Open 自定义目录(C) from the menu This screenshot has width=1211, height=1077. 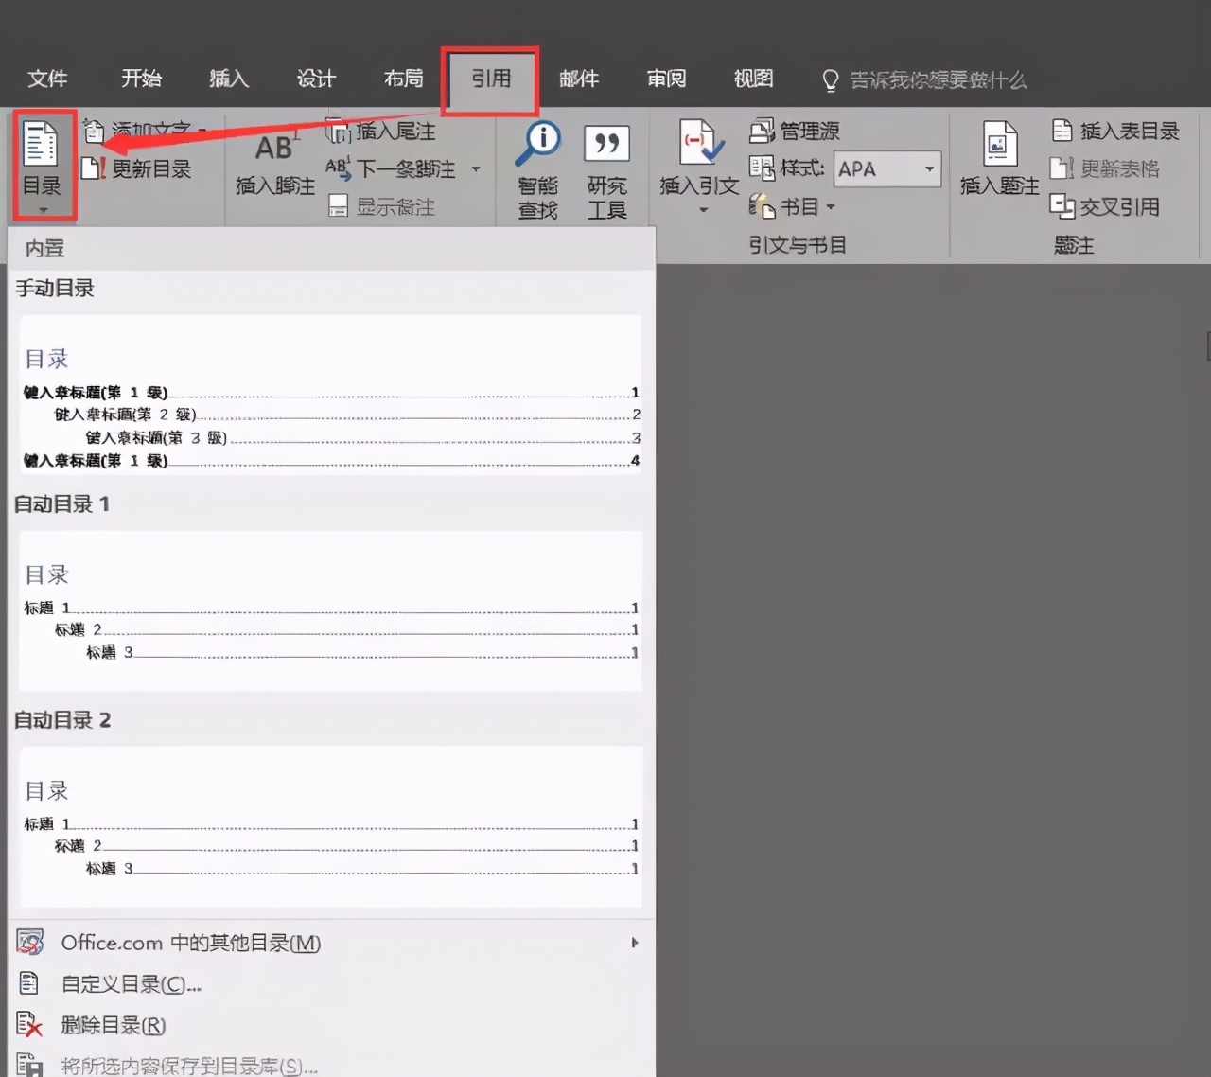point(131,983)
